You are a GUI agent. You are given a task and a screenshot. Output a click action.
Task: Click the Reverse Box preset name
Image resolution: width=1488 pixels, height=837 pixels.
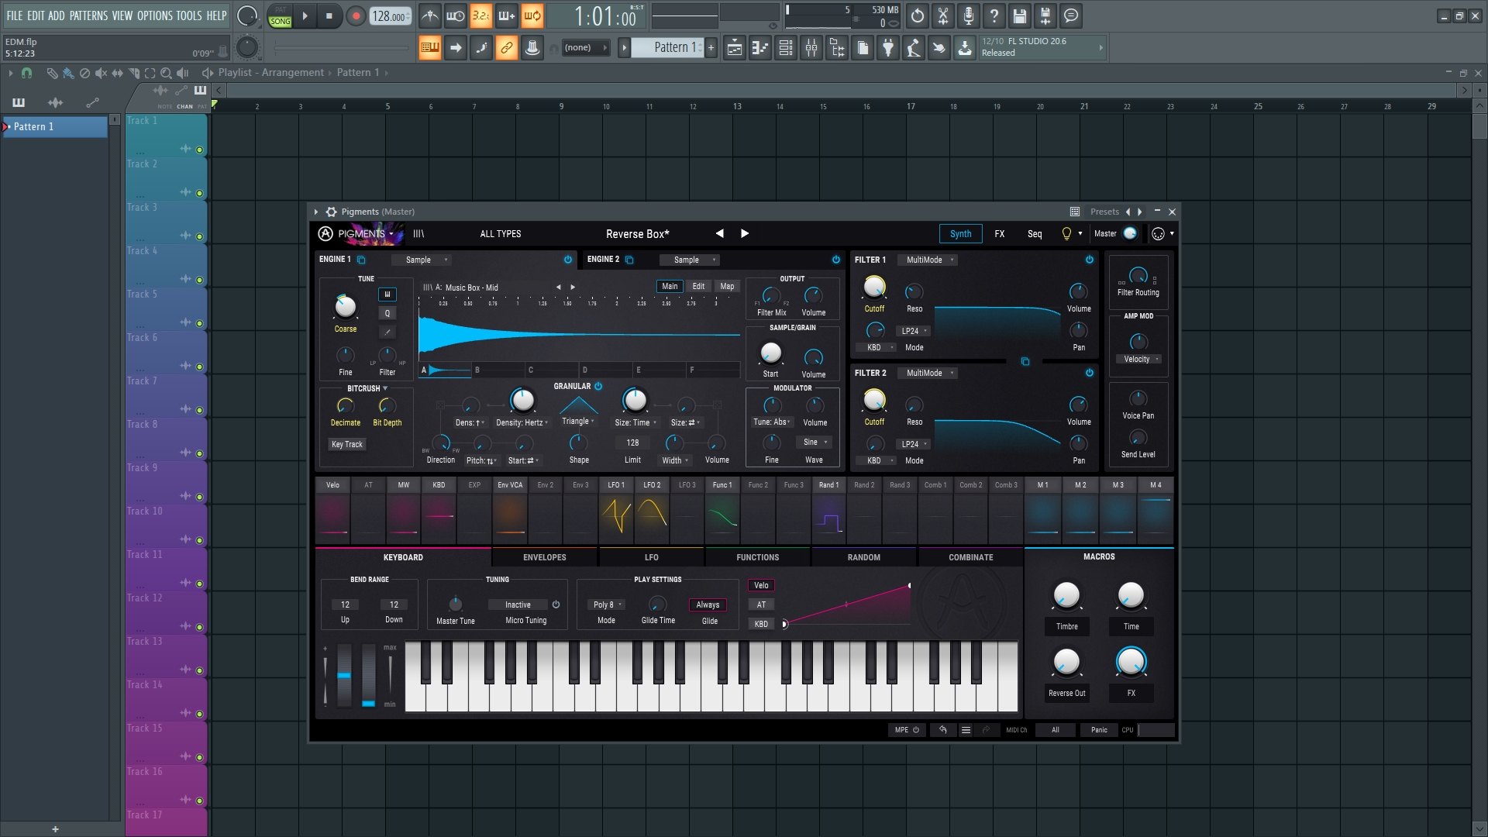(637, 234)
